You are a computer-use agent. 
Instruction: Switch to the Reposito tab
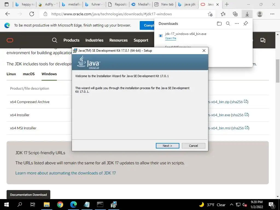[118, 4]
